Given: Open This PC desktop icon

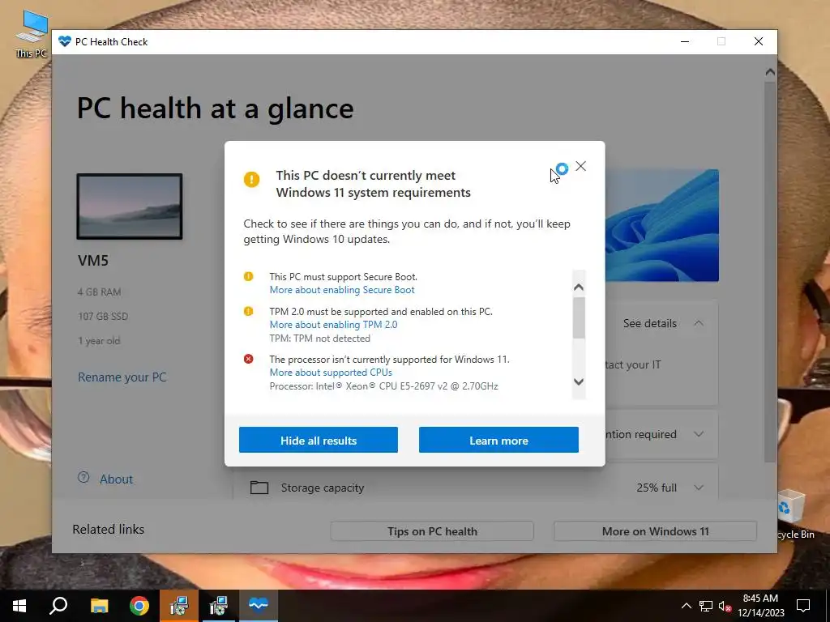Looking at the screenshot, I should pyautogui.click(x=32, y=34).
